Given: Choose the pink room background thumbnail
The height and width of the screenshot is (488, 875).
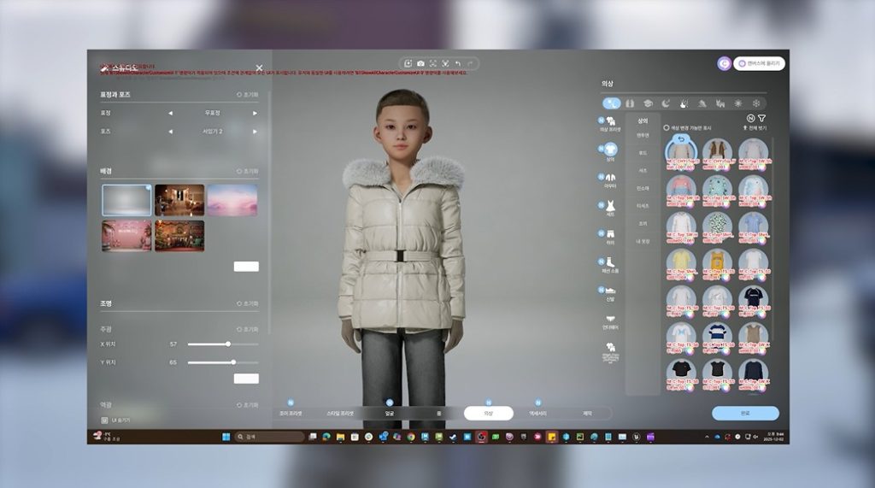Looking at the screenshot, I should pyautogui.click(x=126, y=236).
